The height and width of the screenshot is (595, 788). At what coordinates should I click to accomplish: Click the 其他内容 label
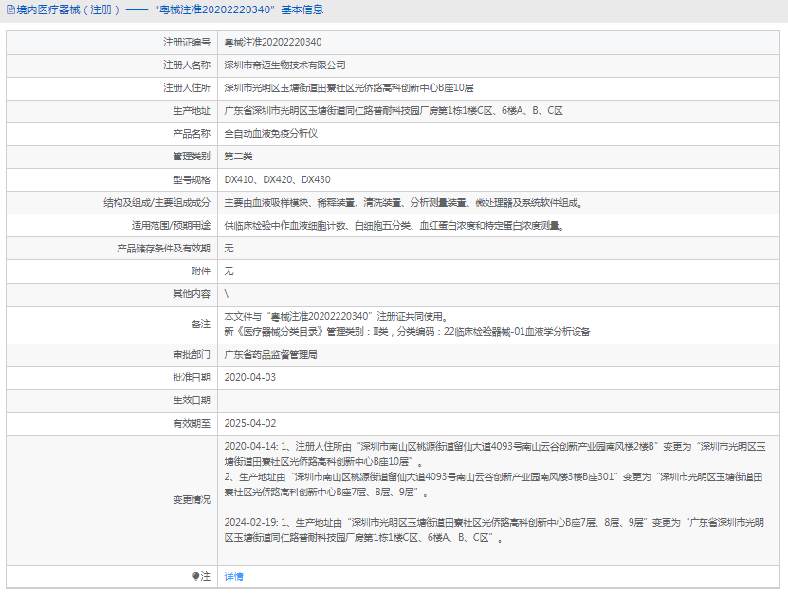coord(192,294)
